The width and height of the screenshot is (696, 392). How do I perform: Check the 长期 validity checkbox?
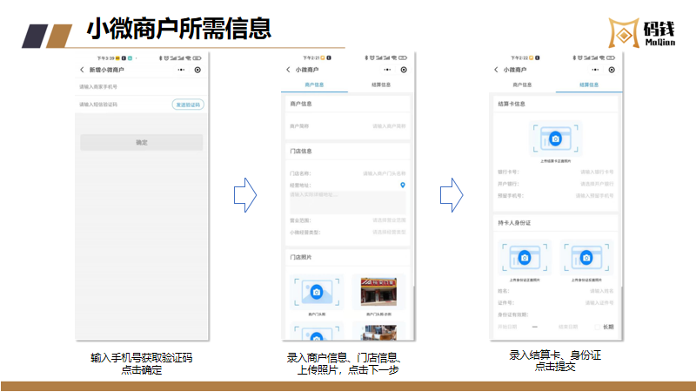598,327
